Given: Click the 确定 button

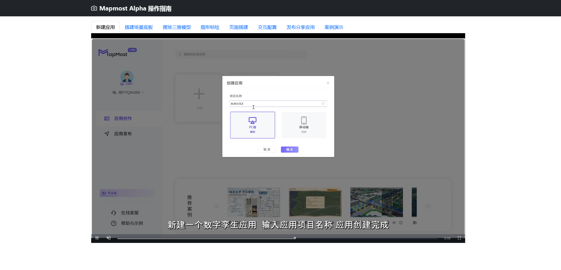Looking at the screenshot, I should click(x=290, y=149).
